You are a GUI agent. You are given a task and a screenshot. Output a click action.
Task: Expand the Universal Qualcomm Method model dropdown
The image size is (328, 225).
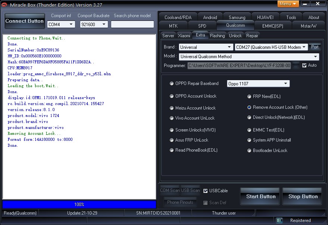pyautogui.click(x=249, y=57)
